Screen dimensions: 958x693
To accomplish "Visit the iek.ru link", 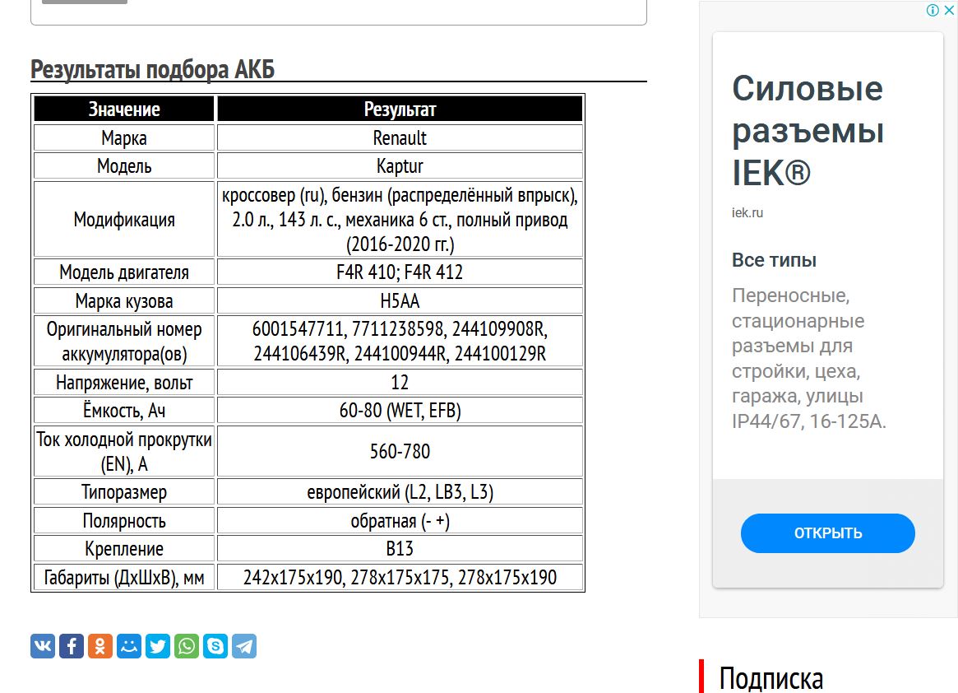I will [747, 212].
